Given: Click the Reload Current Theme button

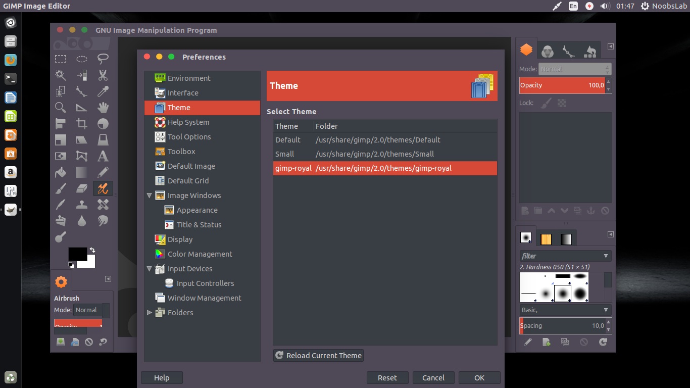Looking at the screenshot, I should [x=318, y=356].
